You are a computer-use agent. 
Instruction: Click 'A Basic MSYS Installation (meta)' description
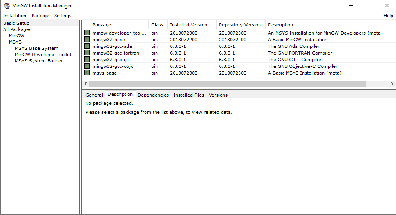[x=305, y=73]
